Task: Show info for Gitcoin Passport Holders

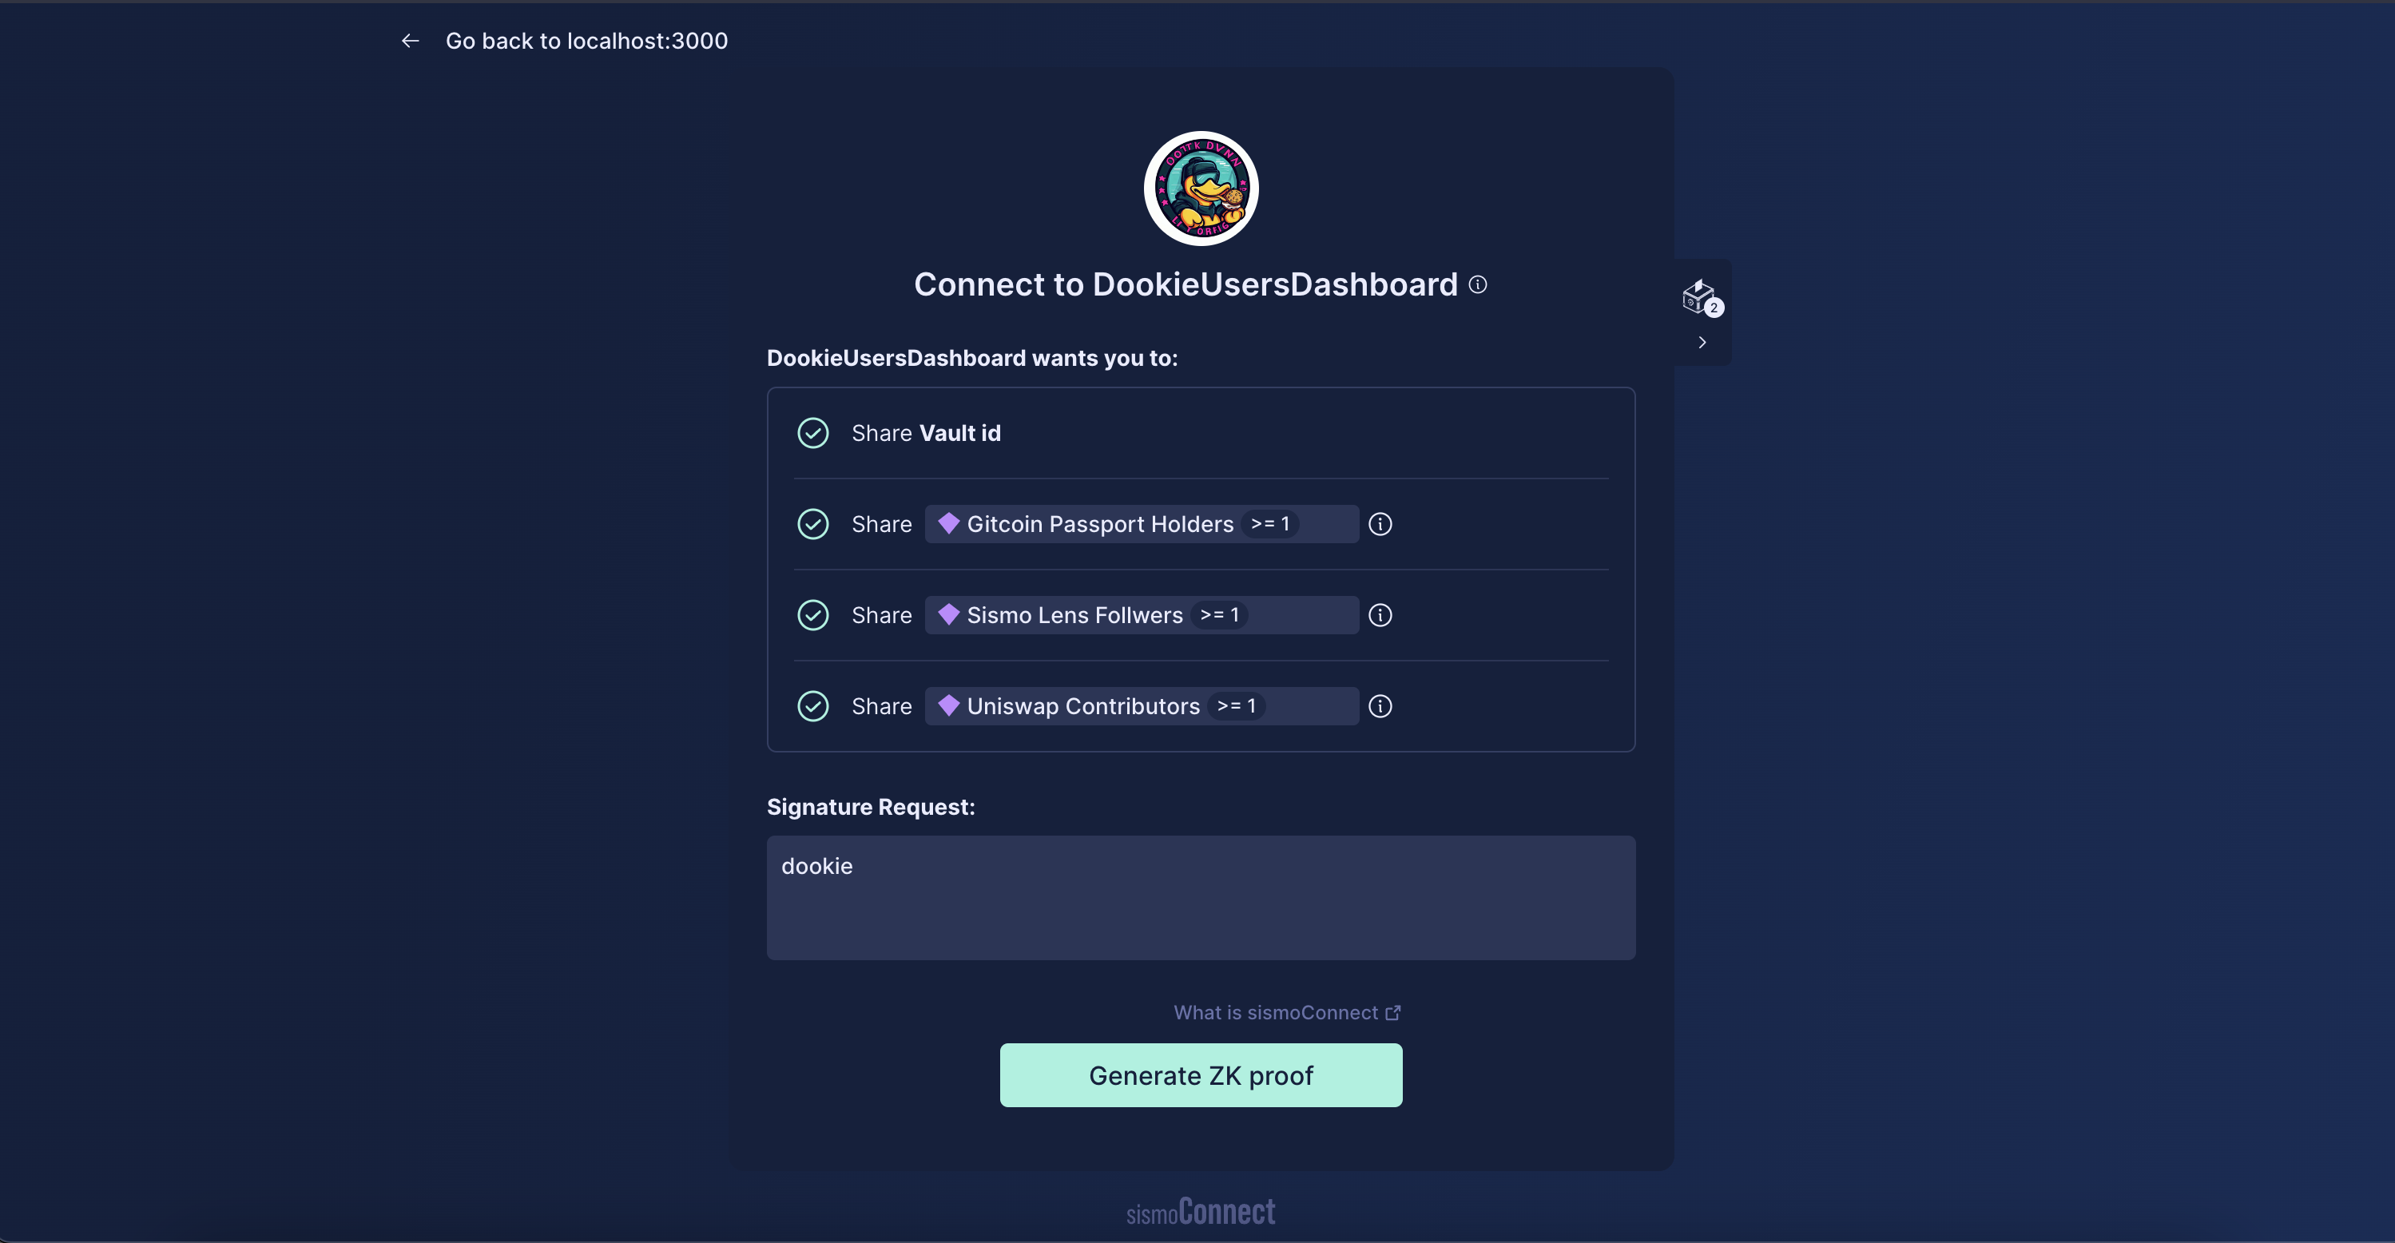Action: tap(1380, 524)
